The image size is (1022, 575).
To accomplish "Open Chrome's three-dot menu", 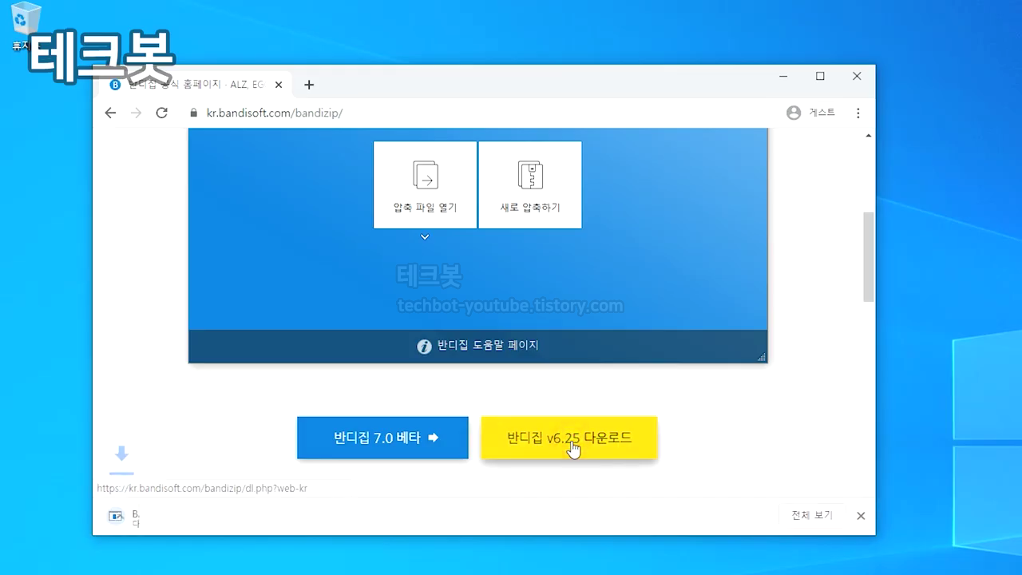I will pyautogui.click(x=858, y=113).
